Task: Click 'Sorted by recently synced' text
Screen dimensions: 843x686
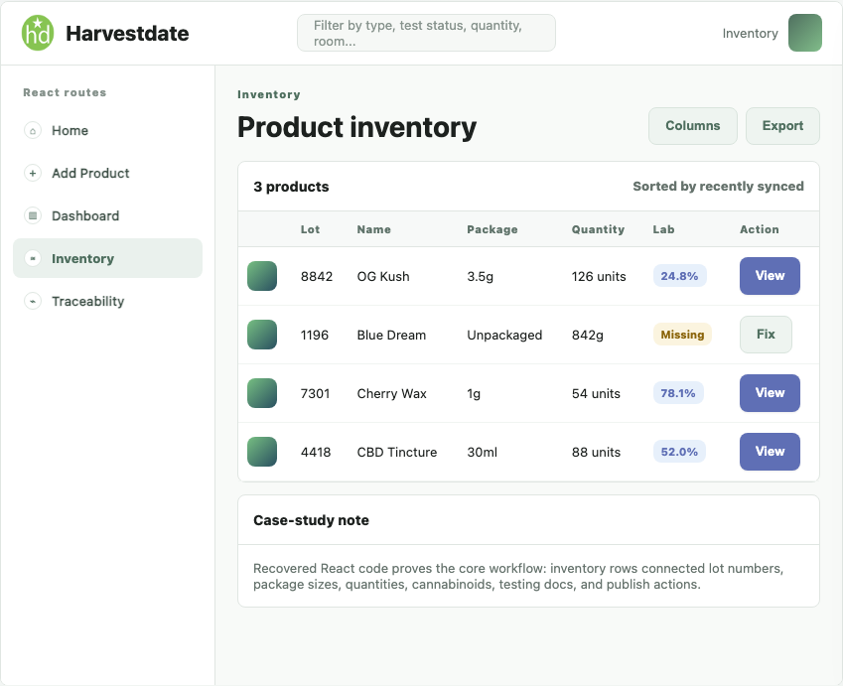Action: (718, 187)
